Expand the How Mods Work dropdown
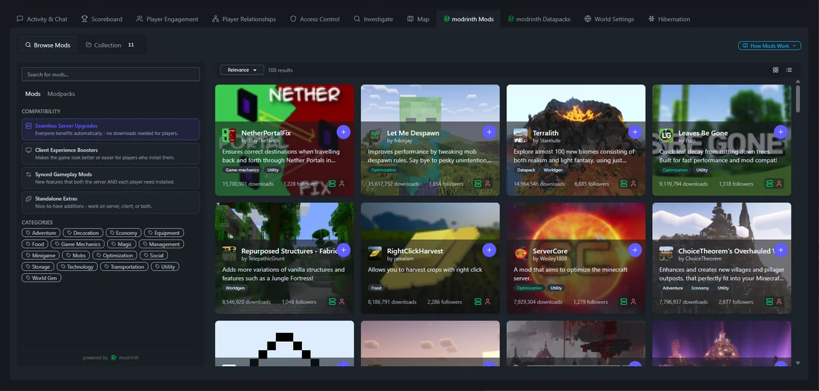Image resolution: width=819 pixels, height=391 pixels. [x=769, y=46]
